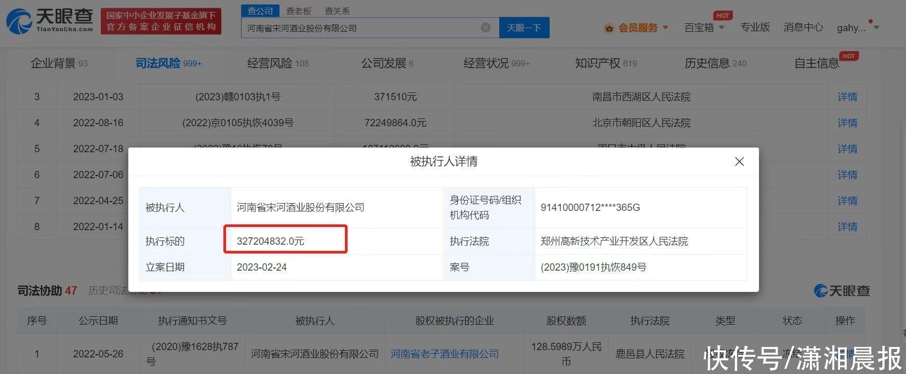Switch to 经营状况 tab
Screen dimensions: 906x374
pos(497,63)
